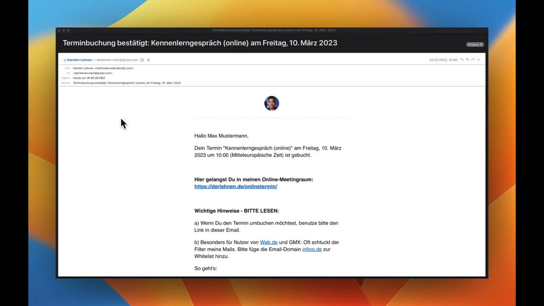Viewport: 544px width, 306px height.
Task: Click the An recipient <derlehnen+test@gmail.com>
Action: click(93, 73)
